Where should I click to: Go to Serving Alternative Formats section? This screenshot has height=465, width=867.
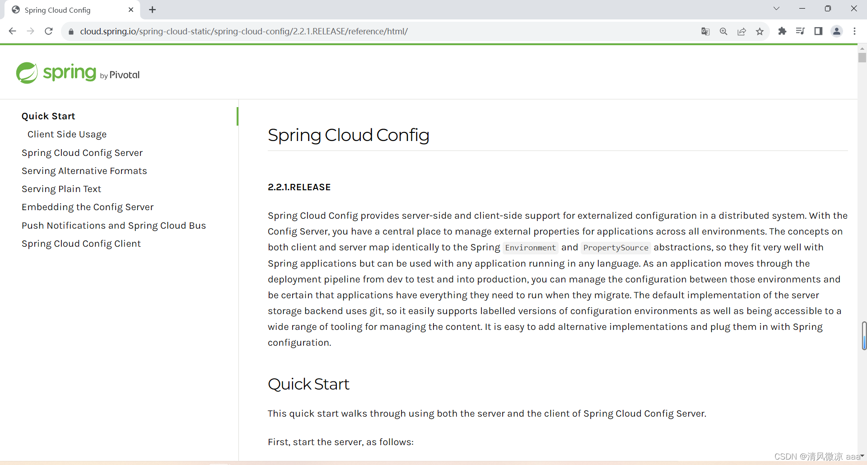click(x=84, y=171)
